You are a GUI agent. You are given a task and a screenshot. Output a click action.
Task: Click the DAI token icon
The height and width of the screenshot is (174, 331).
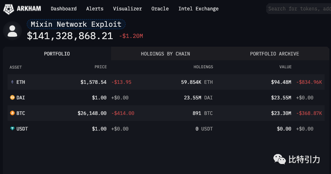click(x=12, y=97)
